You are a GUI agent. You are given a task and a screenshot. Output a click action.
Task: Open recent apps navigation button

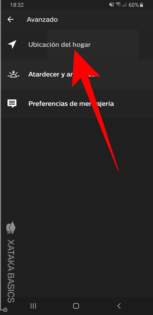point(33,306)
